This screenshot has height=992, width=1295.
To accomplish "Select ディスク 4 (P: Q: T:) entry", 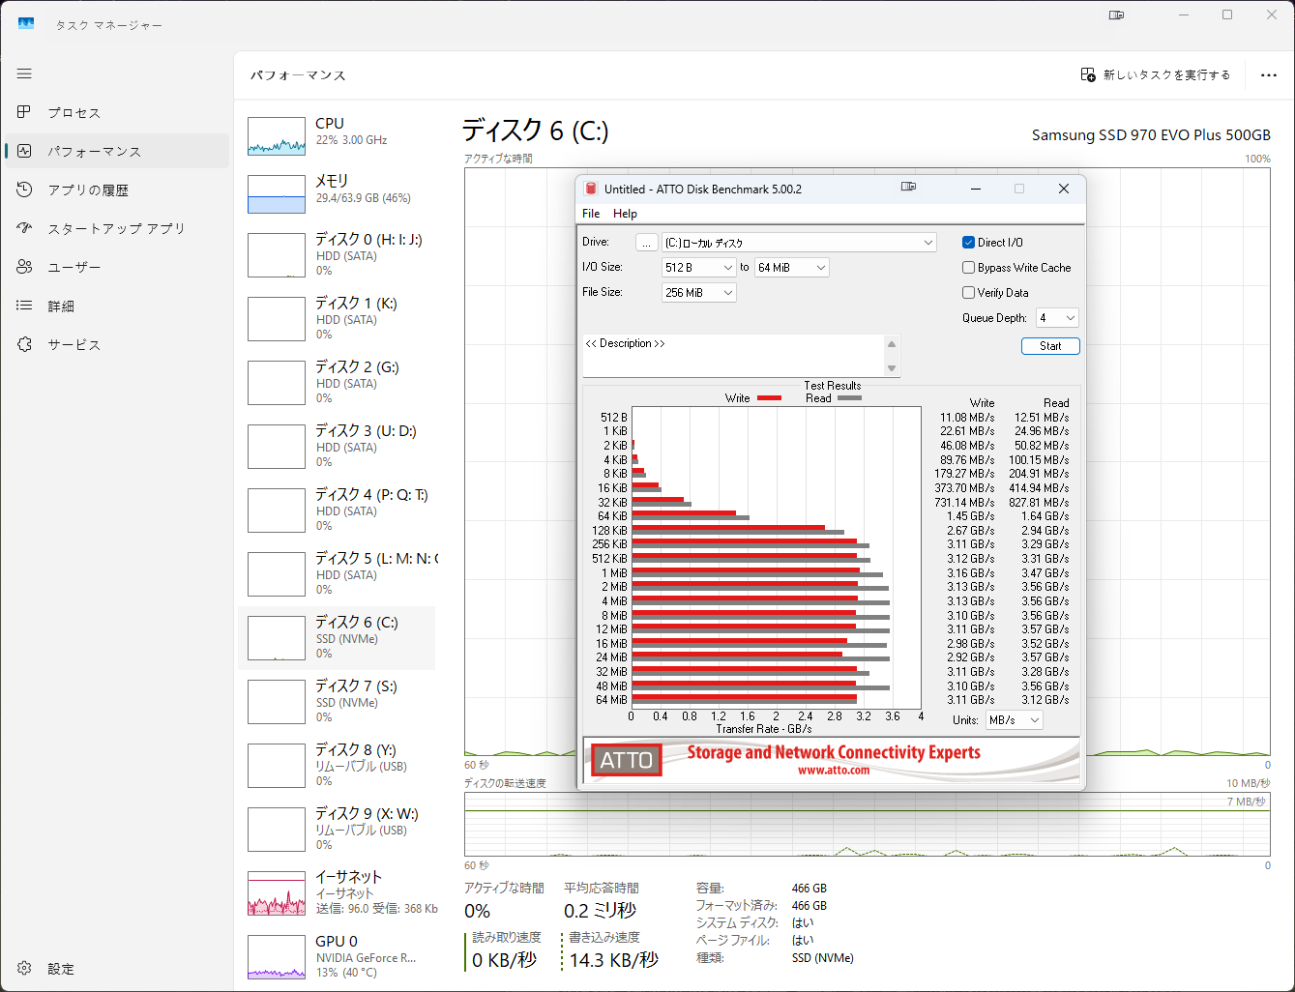I will (x=337, y=511).
